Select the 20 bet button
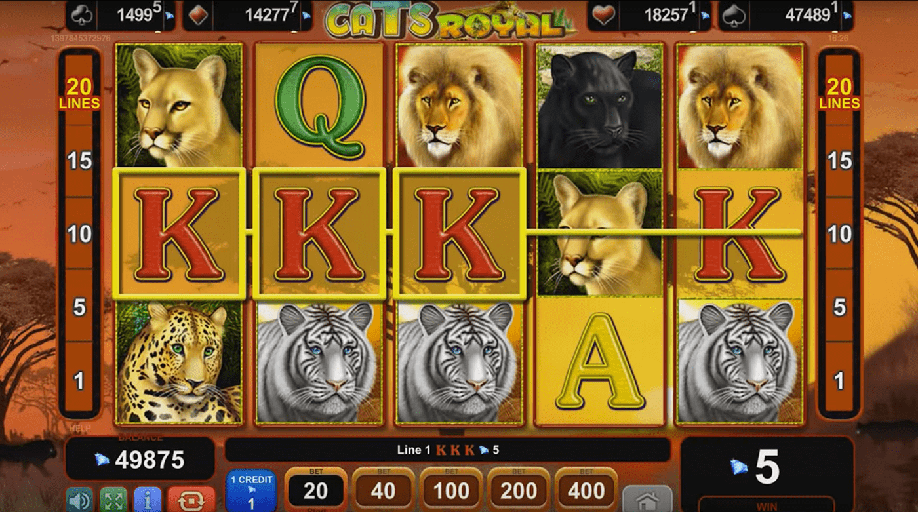The width and height of the screenshot is (918, 512). (315, 490)
